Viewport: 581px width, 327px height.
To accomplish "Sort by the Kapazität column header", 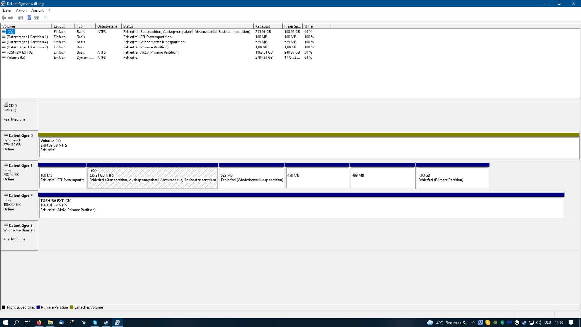I will coord(268,26).
